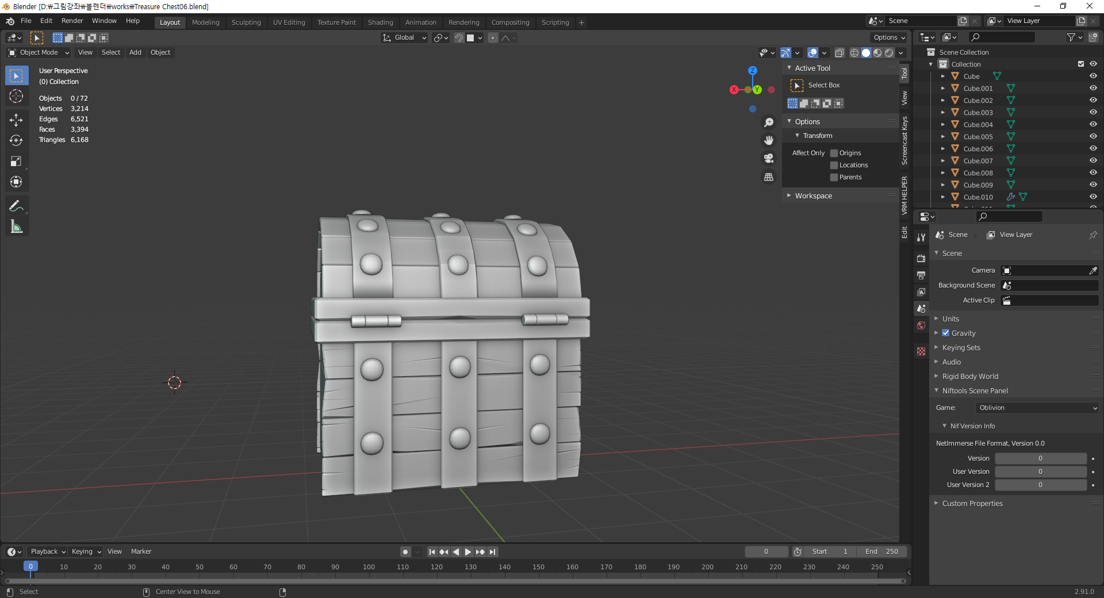The image size is (1104, 598).
Task: Activate the Select Box tool in the toolbar
Action: tap(16, 75)
